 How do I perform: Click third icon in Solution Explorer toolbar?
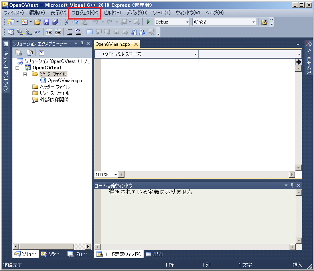[x=41, y=53]
